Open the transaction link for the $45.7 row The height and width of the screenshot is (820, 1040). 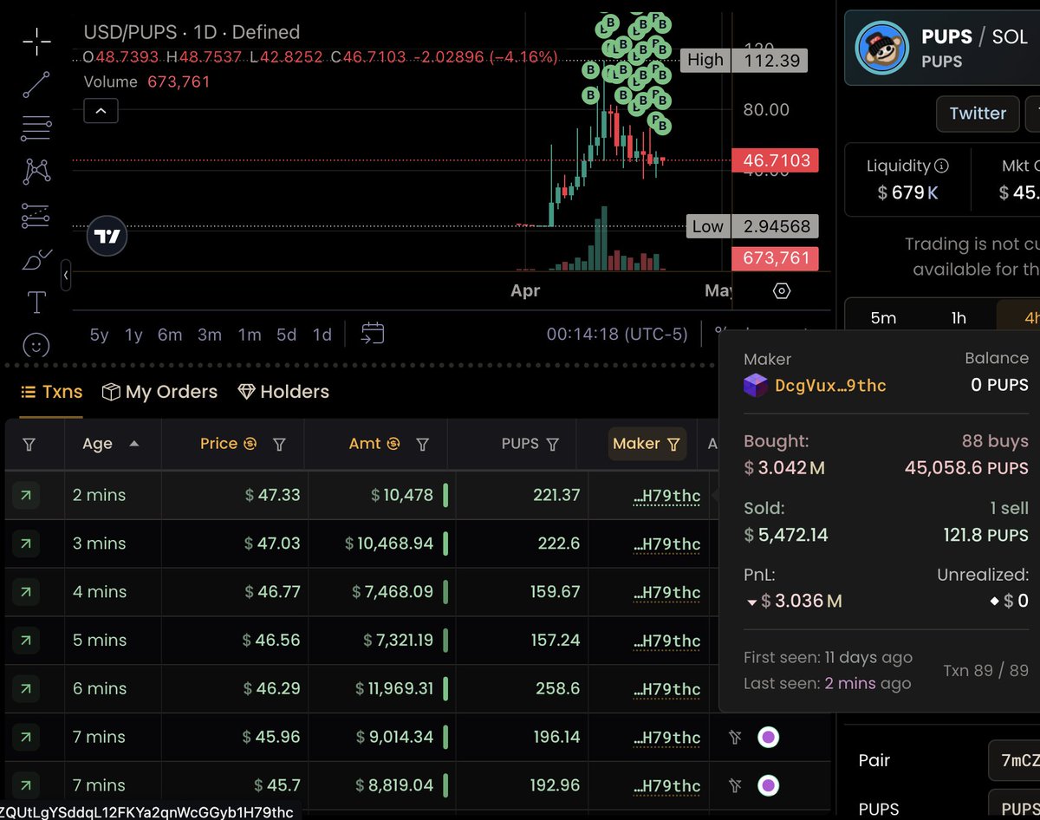(x=26, y=786)
